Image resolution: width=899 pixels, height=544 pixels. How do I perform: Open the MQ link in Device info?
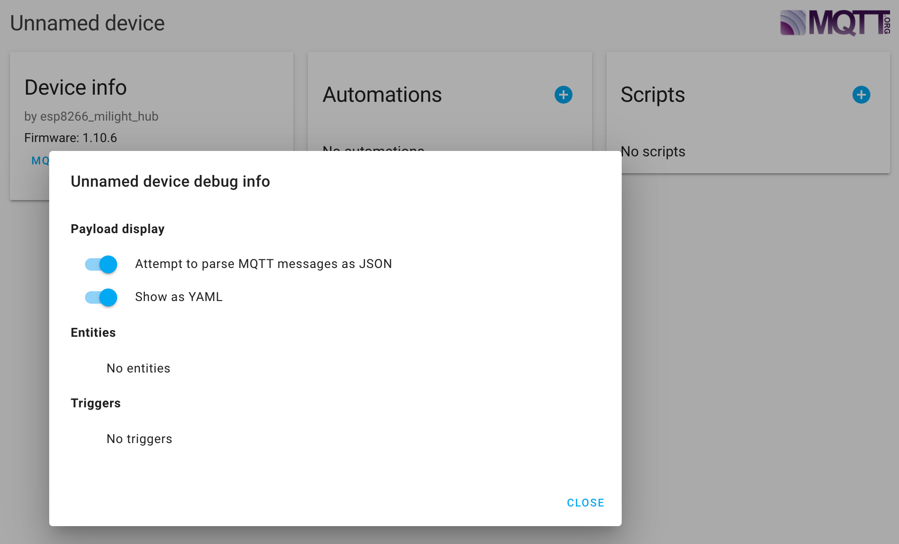[x=39, y=161]
